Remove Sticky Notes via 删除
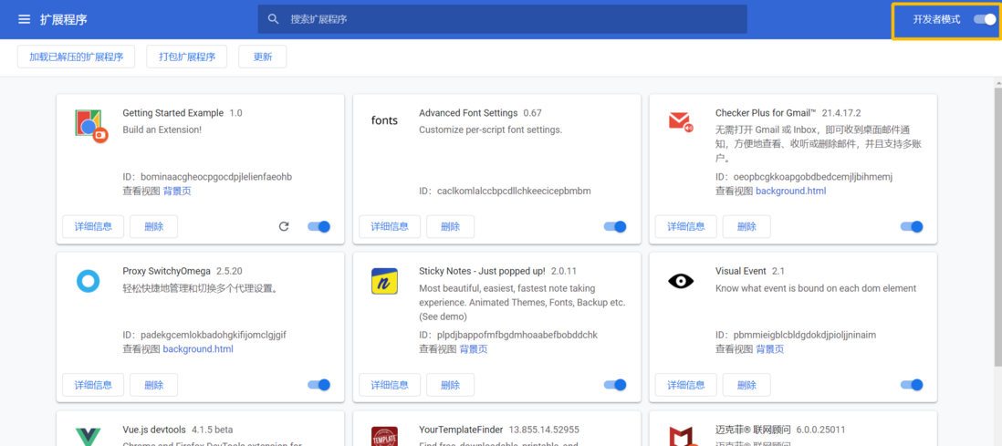 coord(451,385)
